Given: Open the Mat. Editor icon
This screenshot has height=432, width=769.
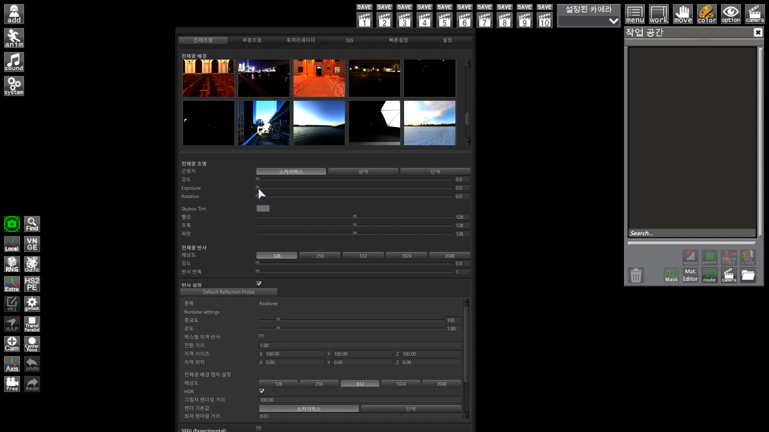Looking at the screenshot, I should pyautogui.click(x=690, y=275).
